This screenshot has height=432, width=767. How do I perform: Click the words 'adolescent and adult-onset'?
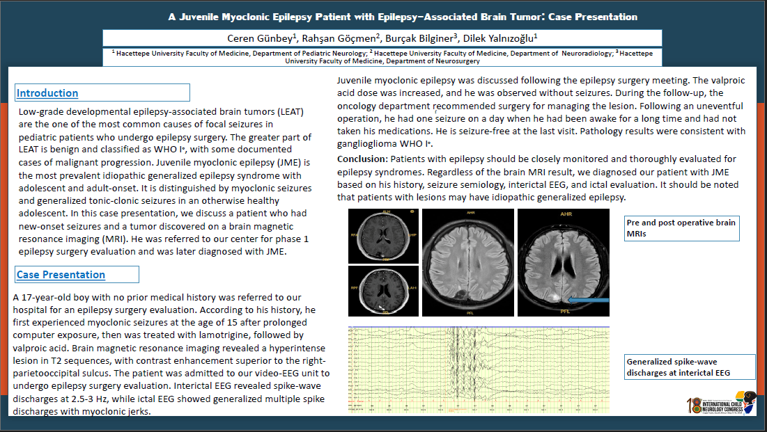[x=77, y=188]
